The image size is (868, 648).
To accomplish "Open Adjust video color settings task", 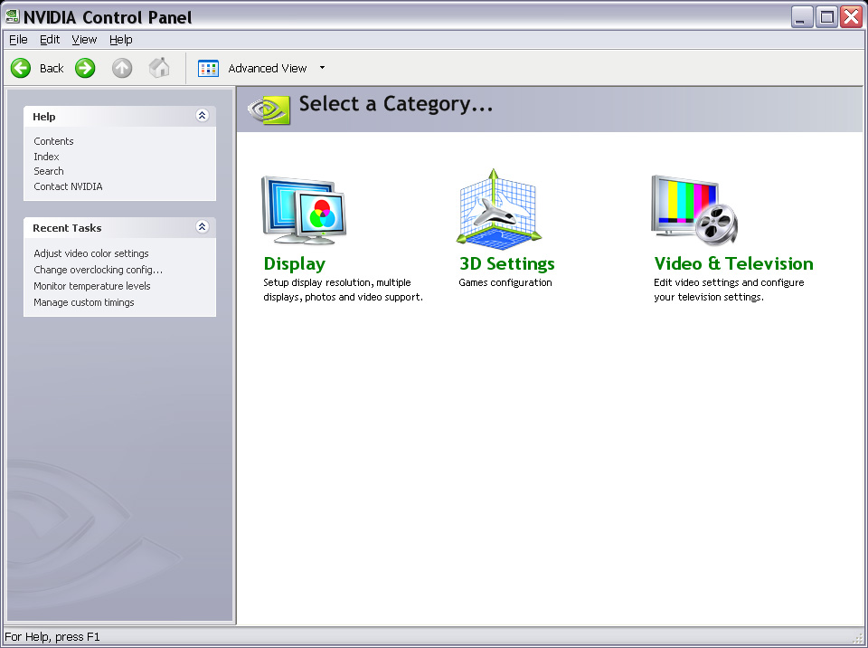I will point(91,253).
